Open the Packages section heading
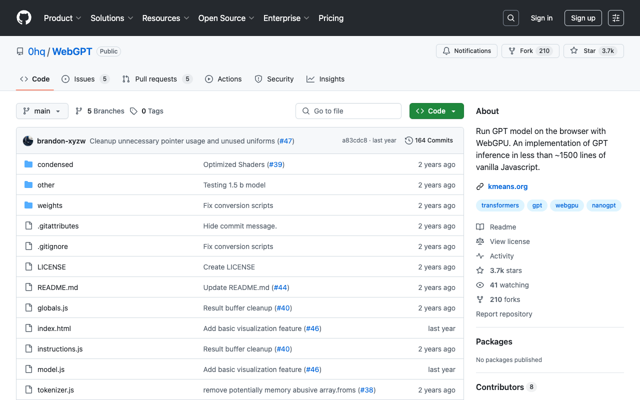640x400 pixels. pyautogui.click(x=494, y=341)
